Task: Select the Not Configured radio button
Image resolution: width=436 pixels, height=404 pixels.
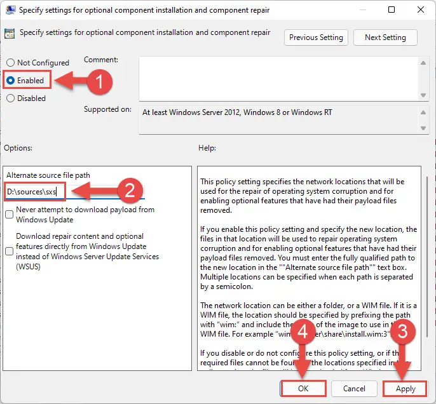Action: [11, 63]
